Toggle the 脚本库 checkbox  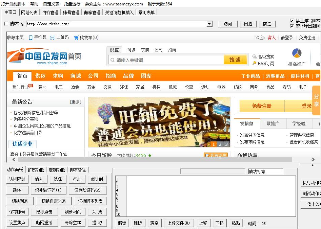[x=6, y=24]
